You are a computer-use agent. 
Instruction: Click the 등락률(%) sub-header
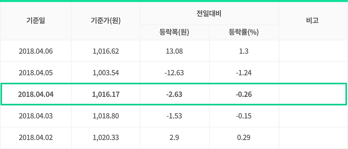tap(244, 33)
